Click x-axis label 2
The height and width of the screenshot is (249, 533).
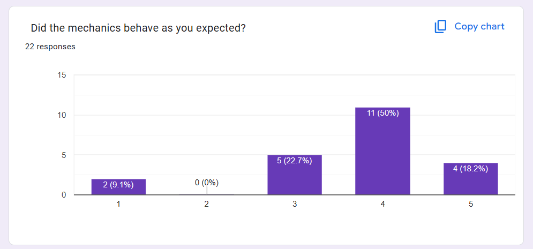(206, 204)
